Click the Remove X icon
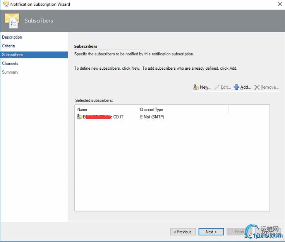285x242 pixels. pos(257,88)
